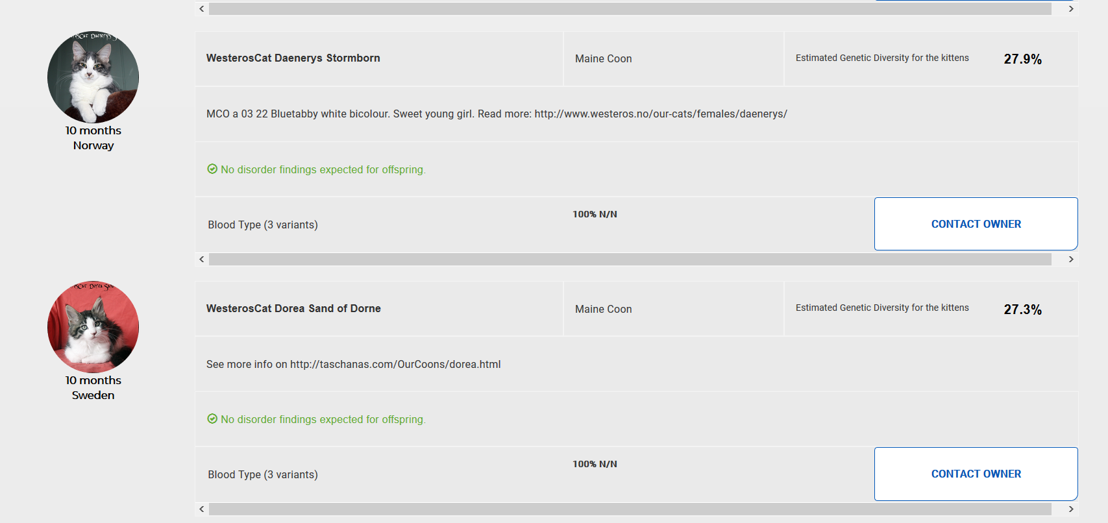Contact owner of WesterosCat Dorea Sand of Dorne
Viewport: 1108px width, 523px height.
[976, 474]
